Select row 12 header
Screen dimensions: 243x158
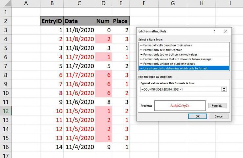6,111
